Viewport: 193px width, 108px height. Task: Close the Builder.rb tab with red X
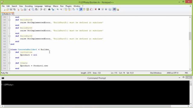[x=12, y=14]
